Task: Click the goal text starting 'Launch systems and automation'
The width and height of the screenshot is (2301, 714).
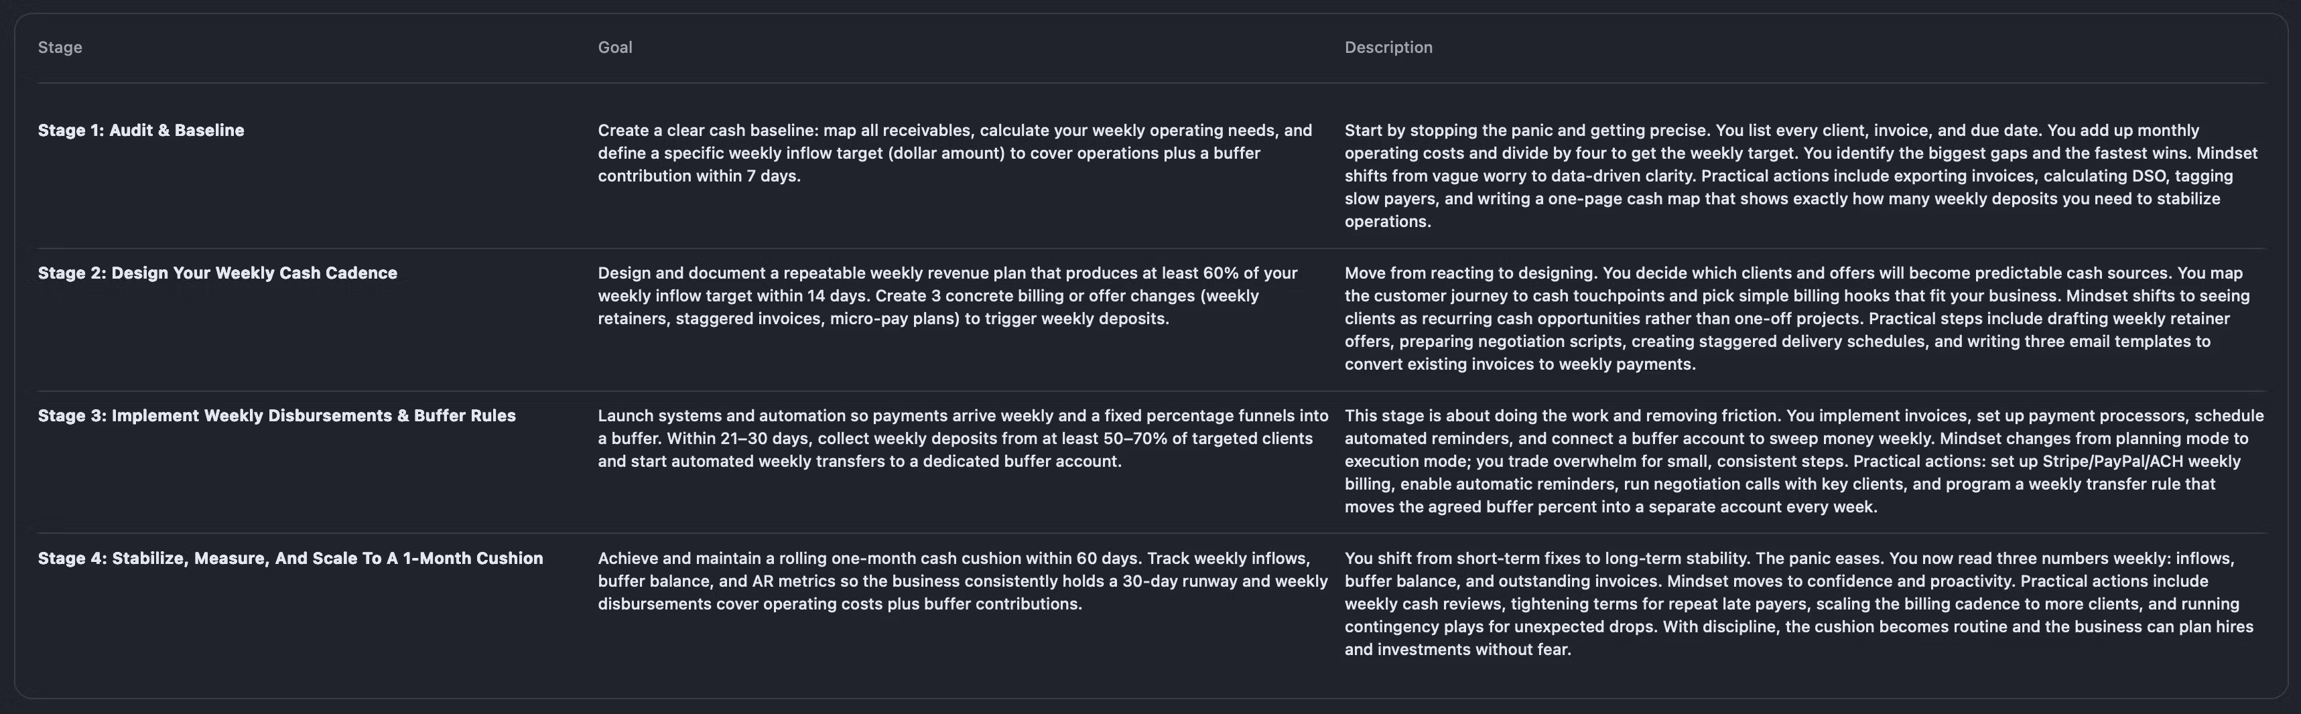Action: [x=963, y=438]
